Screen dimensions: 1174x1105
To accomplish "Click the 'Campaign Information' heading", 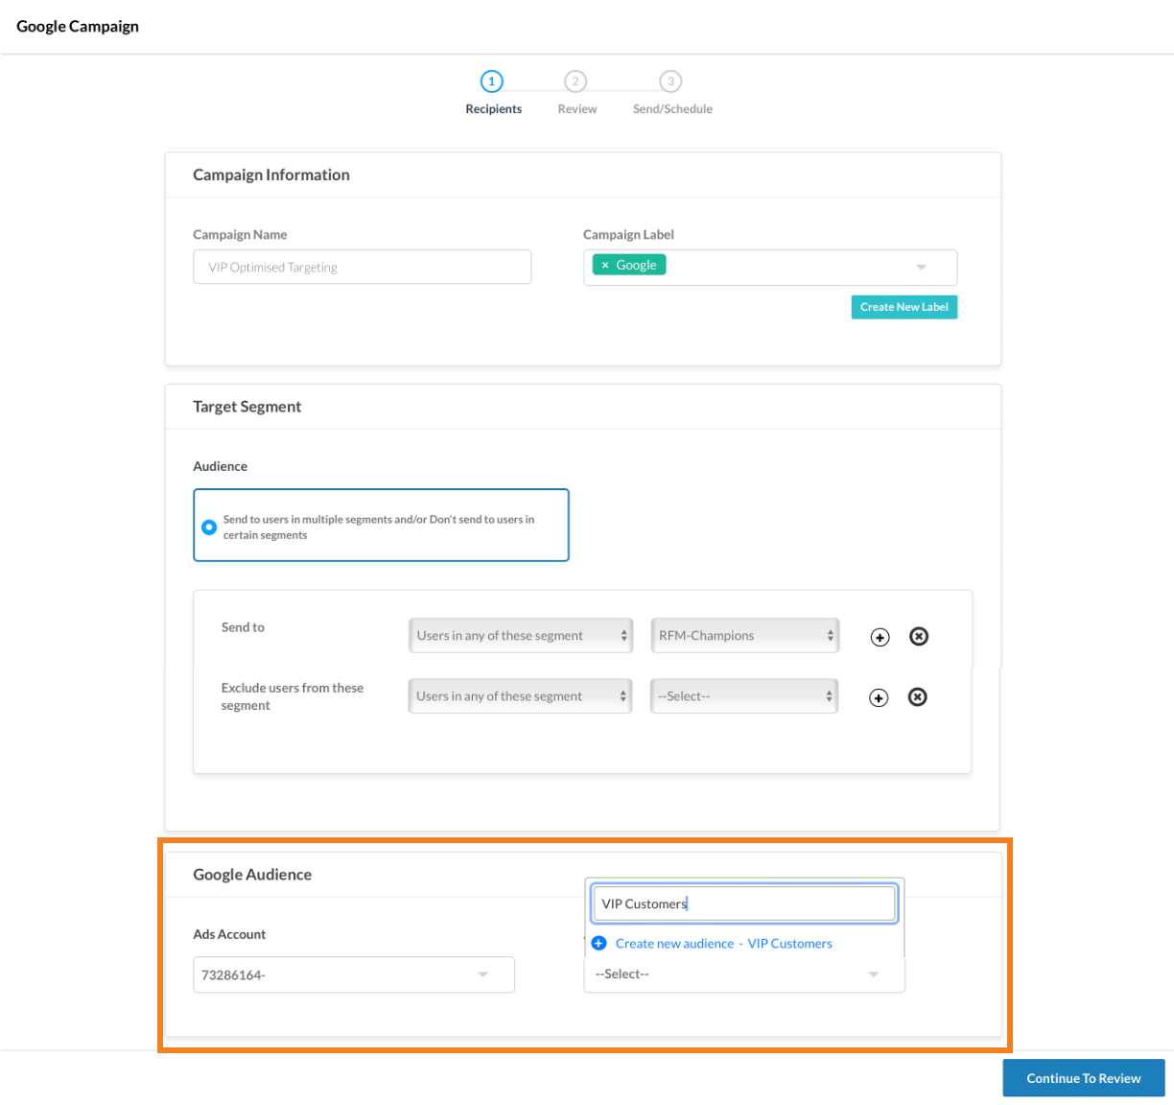I will click(x=271, y=175).
